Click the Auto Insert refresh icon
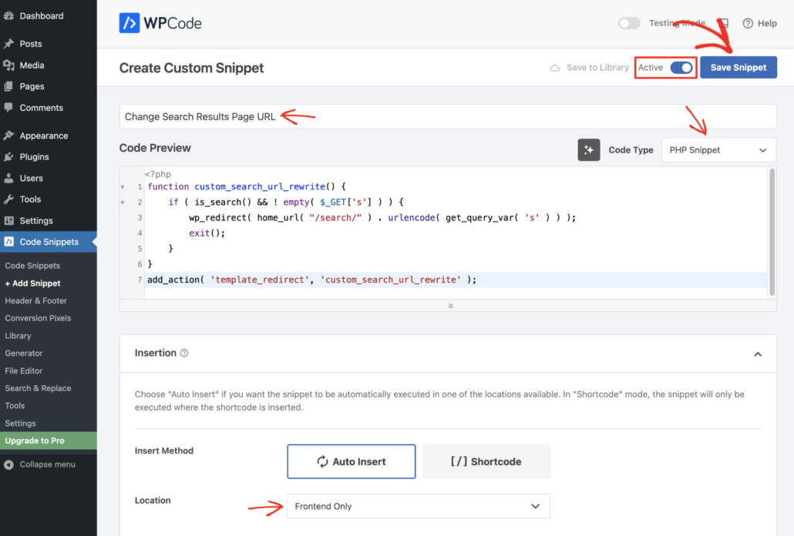The height and width of the screenshot is (536, 794). point(322,461)
